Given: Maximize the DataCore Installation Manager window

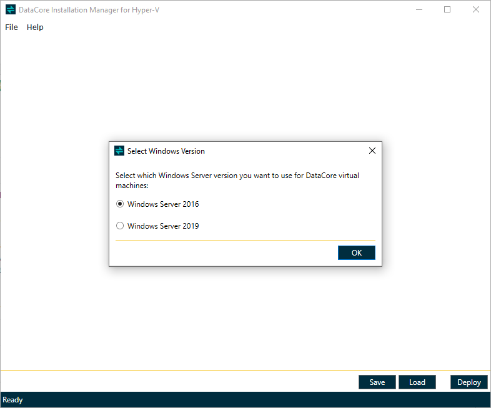Looking at the screenshot, I should [x=447, y=10].
